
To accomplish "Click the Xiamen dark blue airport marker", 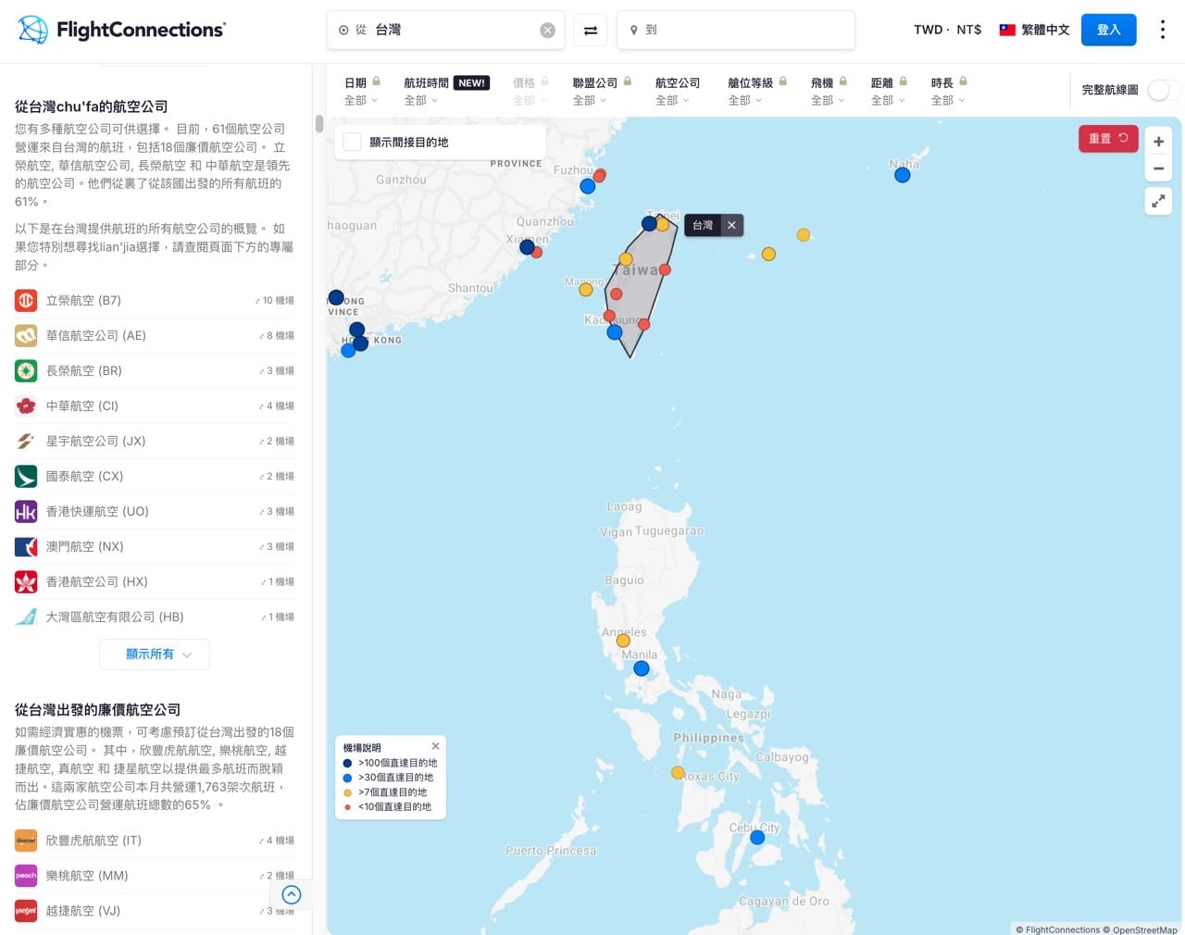I will (527, 247).
